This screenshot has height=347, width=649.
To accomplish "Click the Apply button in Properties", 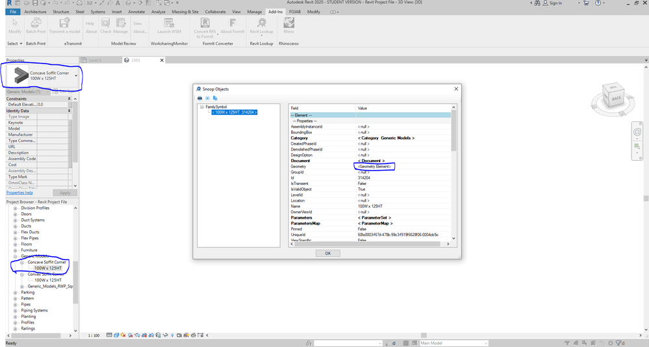I will pyautogui.click(x=65, y=193).
